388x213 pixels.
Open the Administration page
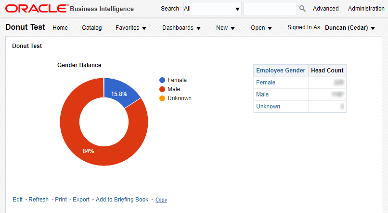366,9
